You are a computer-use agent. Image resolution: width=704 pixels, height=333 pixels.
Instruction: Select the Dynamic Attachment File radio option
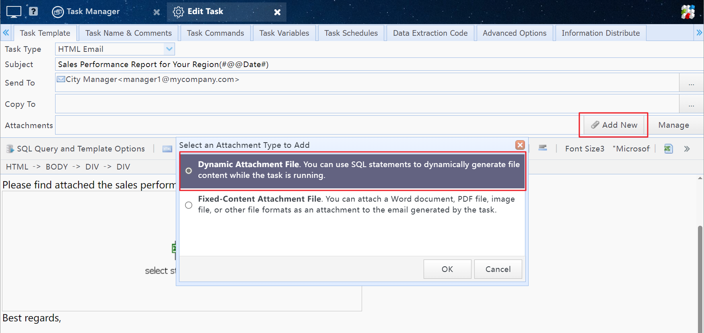click(189, 171)
